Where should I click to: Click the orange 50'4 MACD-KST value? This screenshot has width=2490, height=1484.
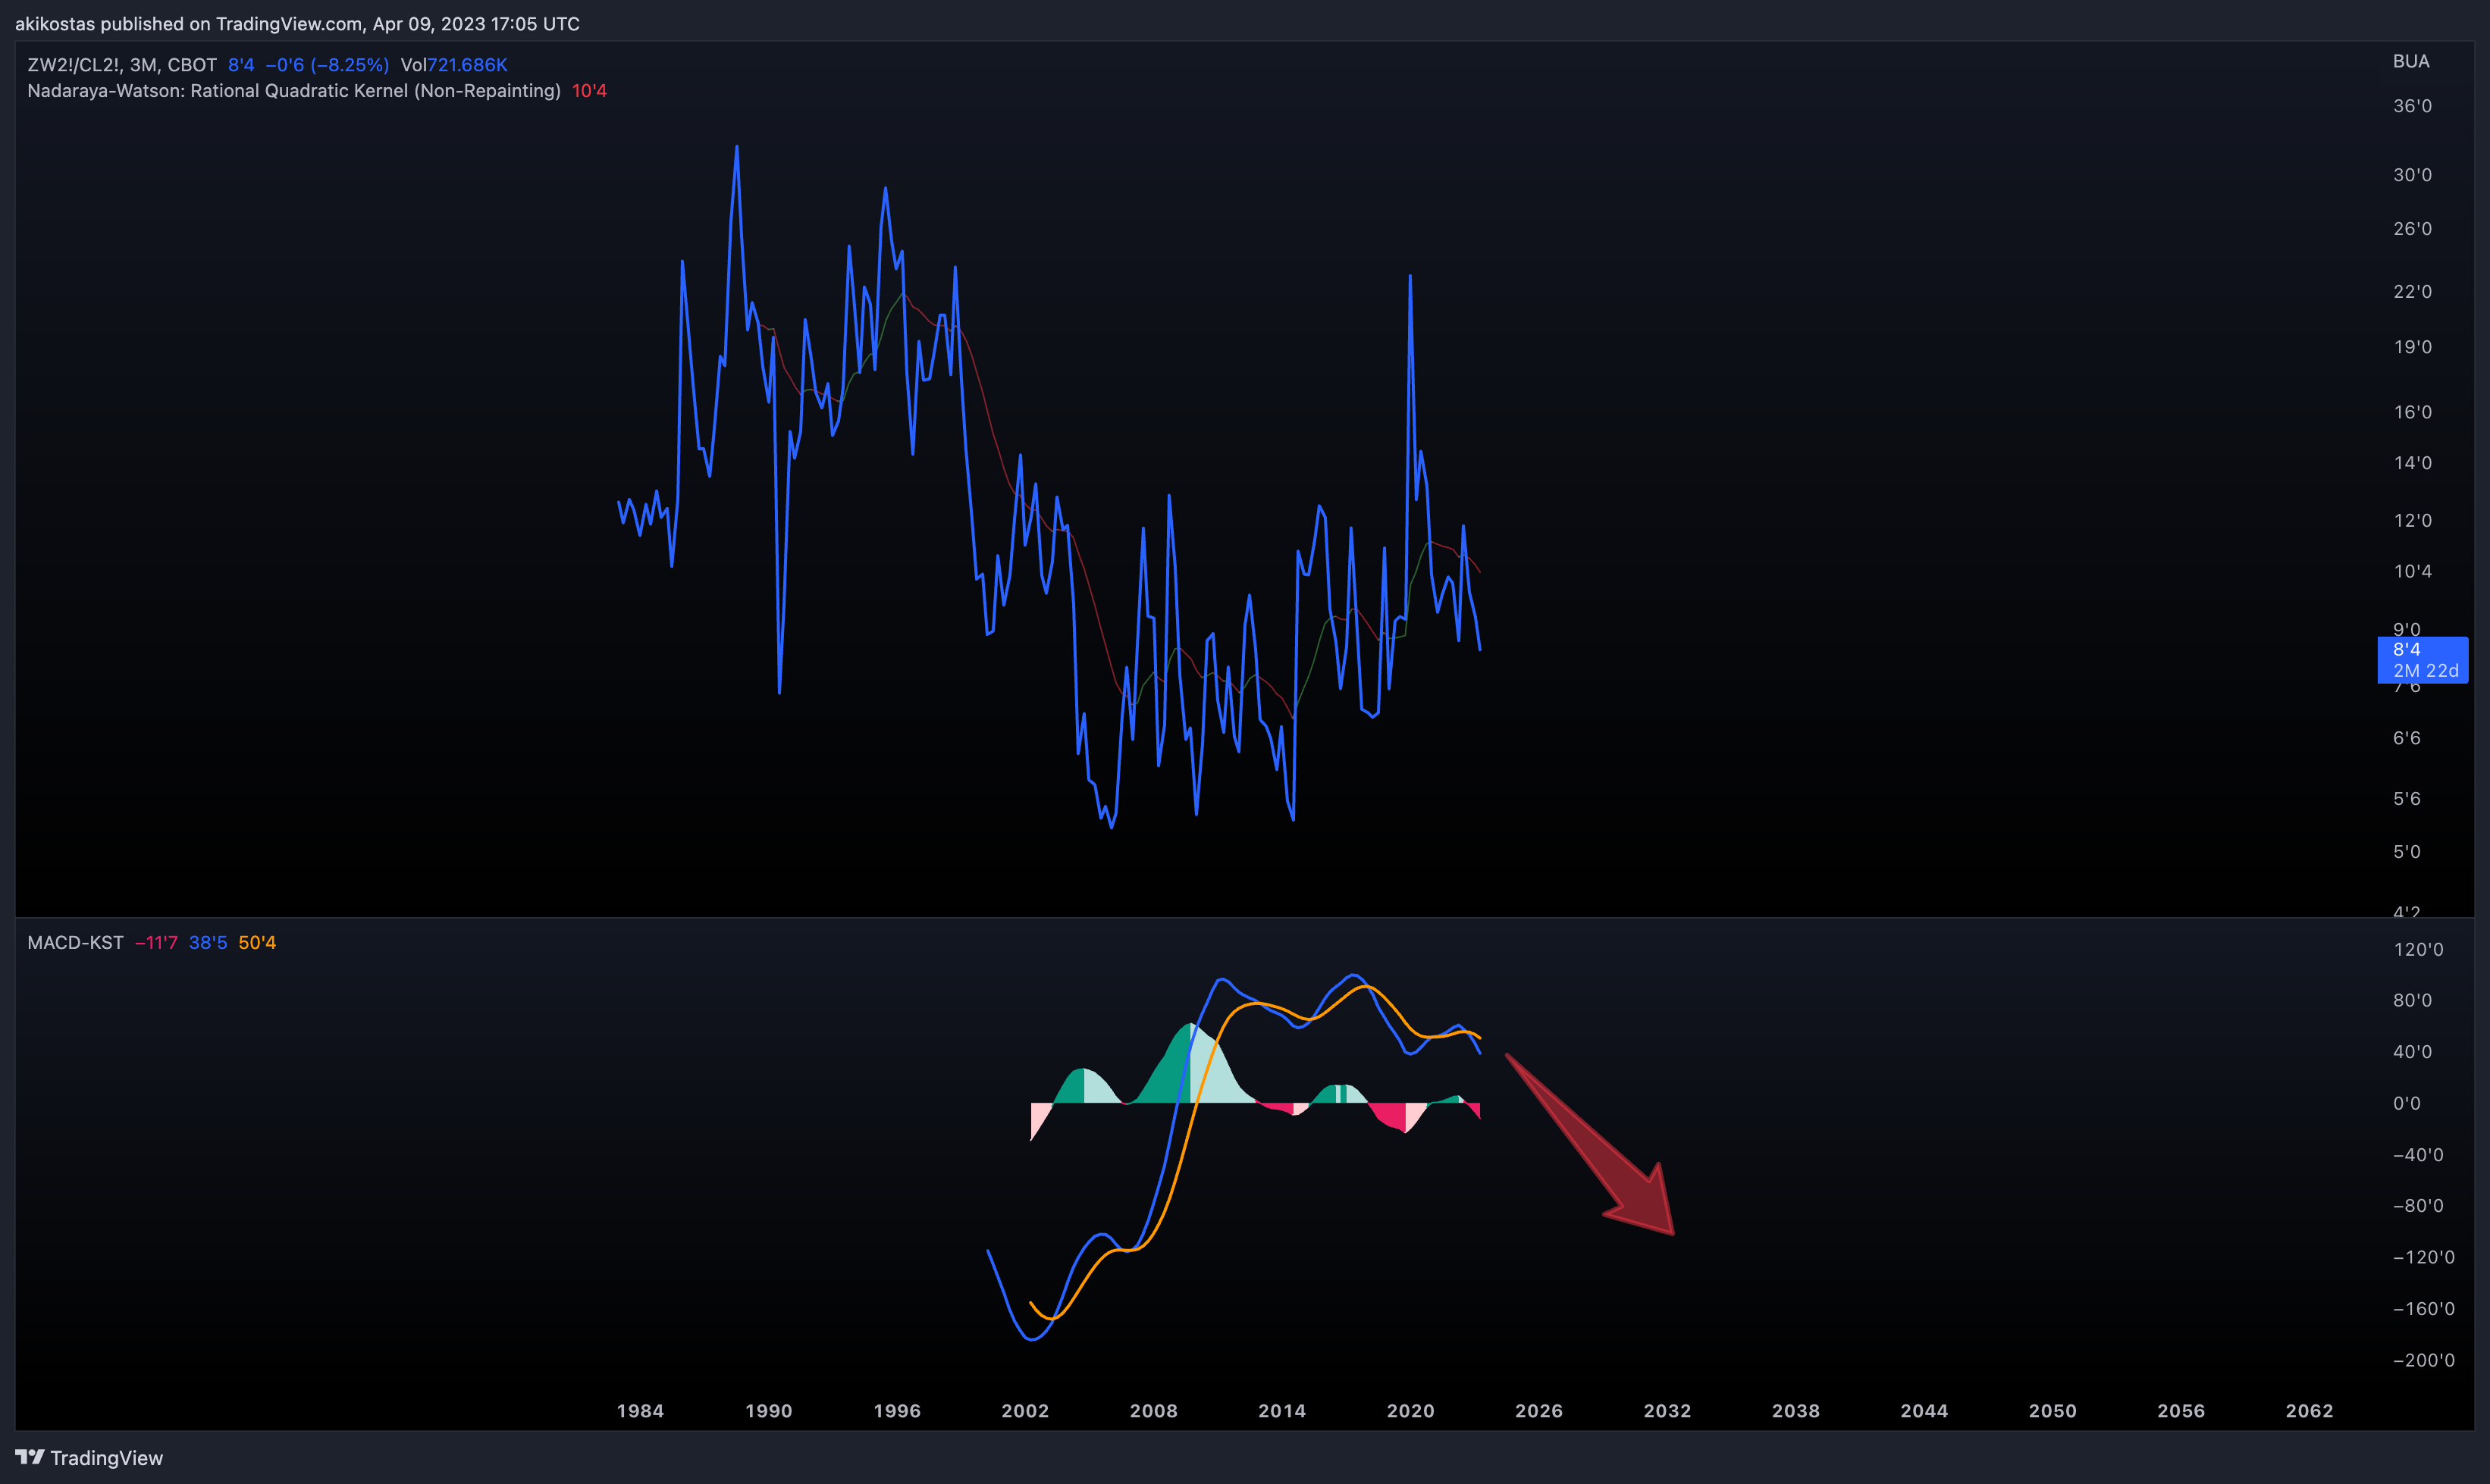pos(257,943)
